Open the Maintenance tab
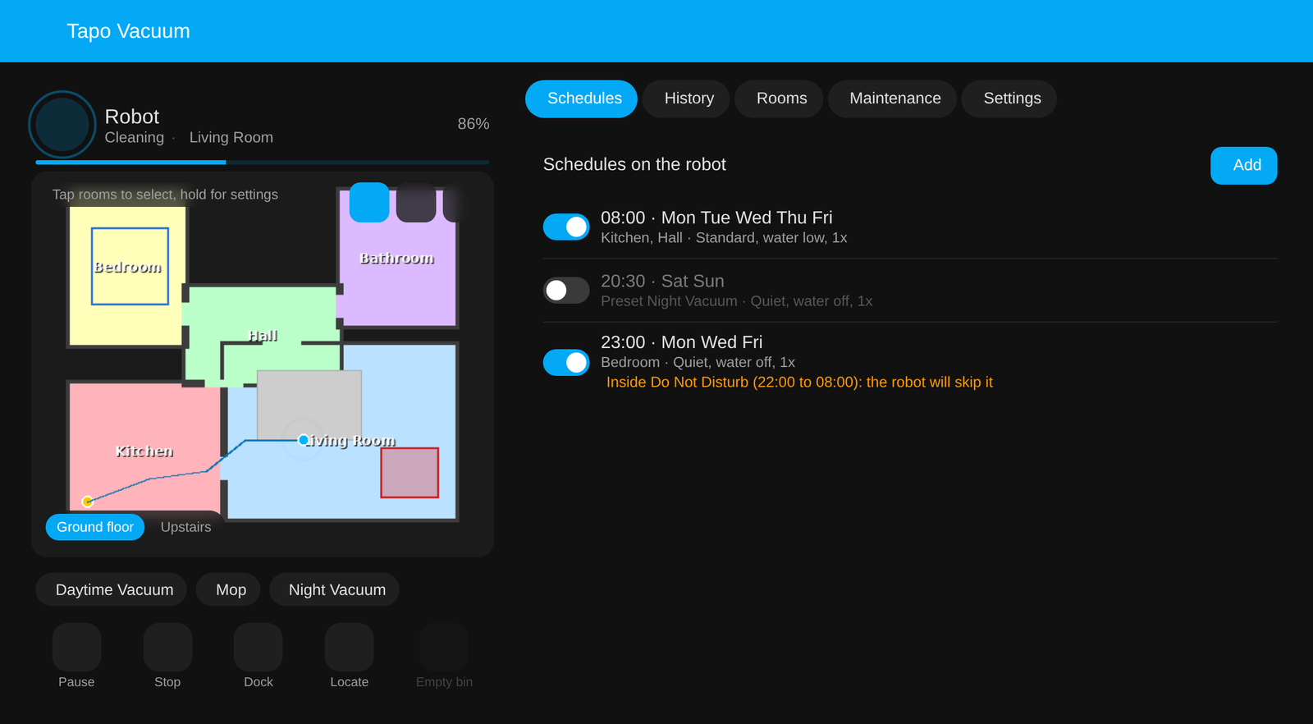Image resolution: width=1313 pixels, height=724 pixels. pos(892,99)
